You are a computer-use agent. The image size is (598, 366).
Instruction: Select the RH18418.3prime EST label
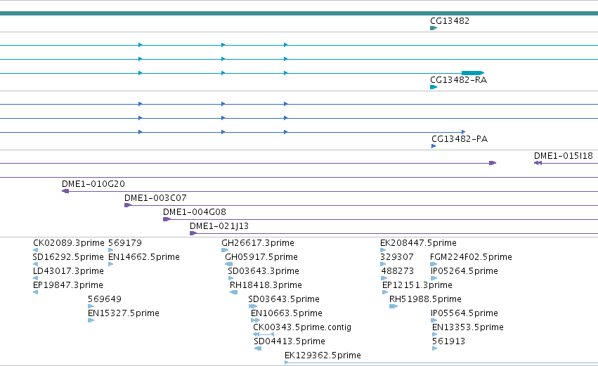point(266,285)
